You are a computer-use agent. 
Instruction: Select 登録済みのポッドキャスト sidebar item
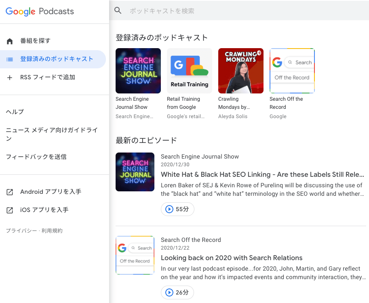click(53, 59)
